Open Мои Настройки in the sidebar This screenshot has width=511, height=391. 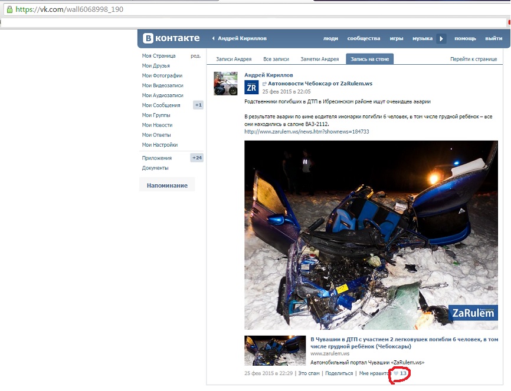[160, 145]
